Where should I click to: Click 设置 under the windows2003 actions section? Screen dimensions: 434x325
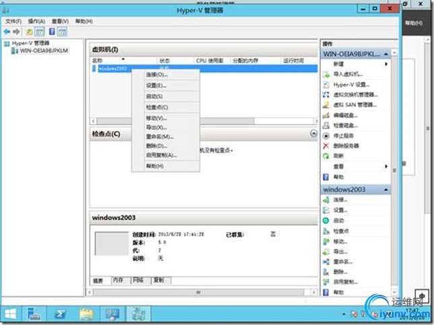pos(340,211)
